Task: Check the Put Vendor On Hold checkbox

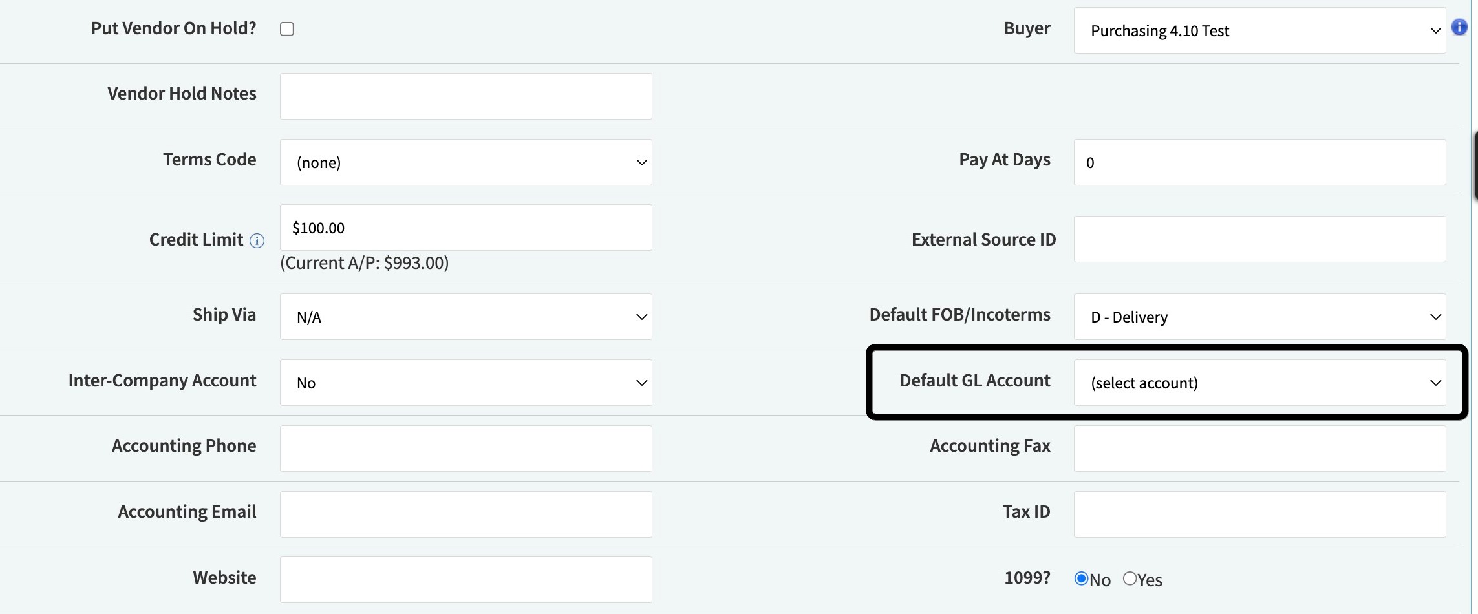Action: click(287, 29)
